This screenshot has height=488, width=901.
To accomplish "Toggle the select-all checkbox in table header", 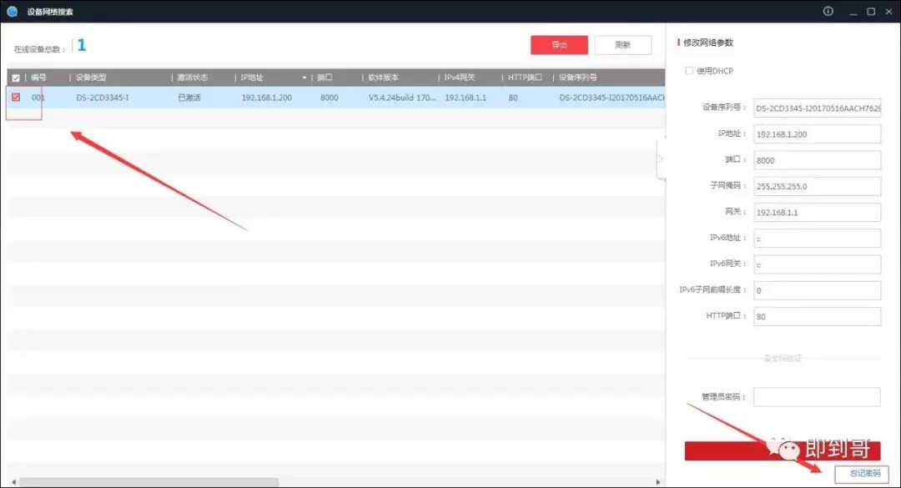I will pos(16,78).
